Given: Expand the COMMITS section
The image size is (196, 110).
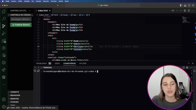Looking at the screenshot, I should 14,92.
